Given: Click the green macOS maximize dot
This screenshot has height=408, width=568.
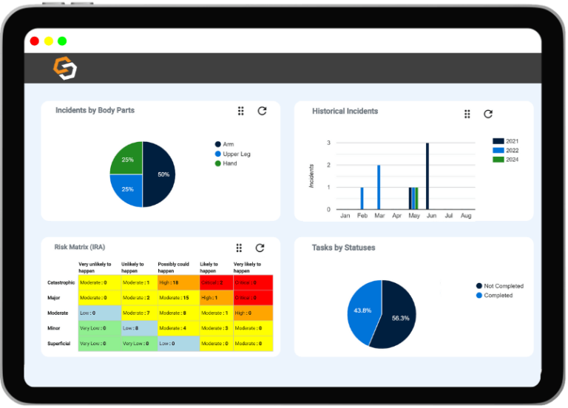Looking at the screenshot, I should 62,41.
